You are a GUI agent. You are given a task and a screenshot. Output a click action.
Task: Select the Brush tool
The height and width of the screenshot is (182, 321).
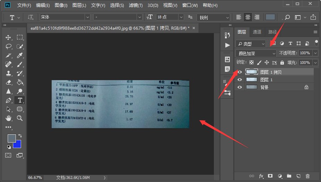pyautogui.click(x=20, y=64)
